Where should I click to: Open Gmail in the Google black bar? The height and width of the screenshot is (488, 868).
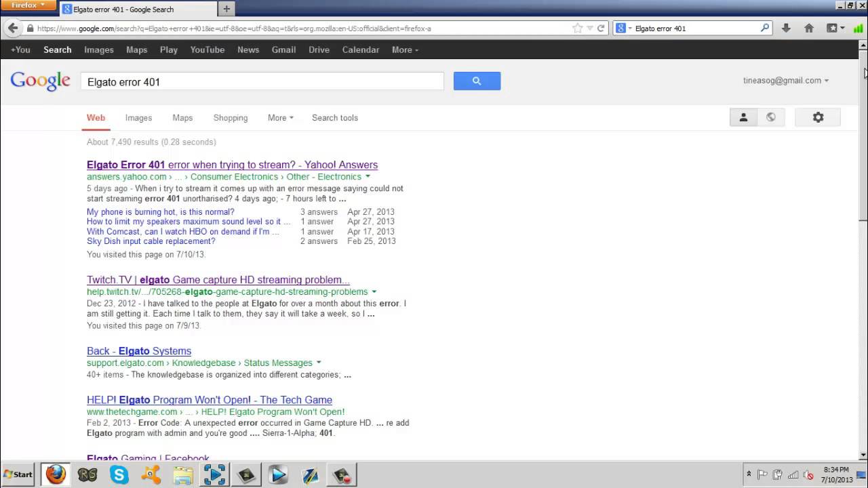(x=283, y=49)
